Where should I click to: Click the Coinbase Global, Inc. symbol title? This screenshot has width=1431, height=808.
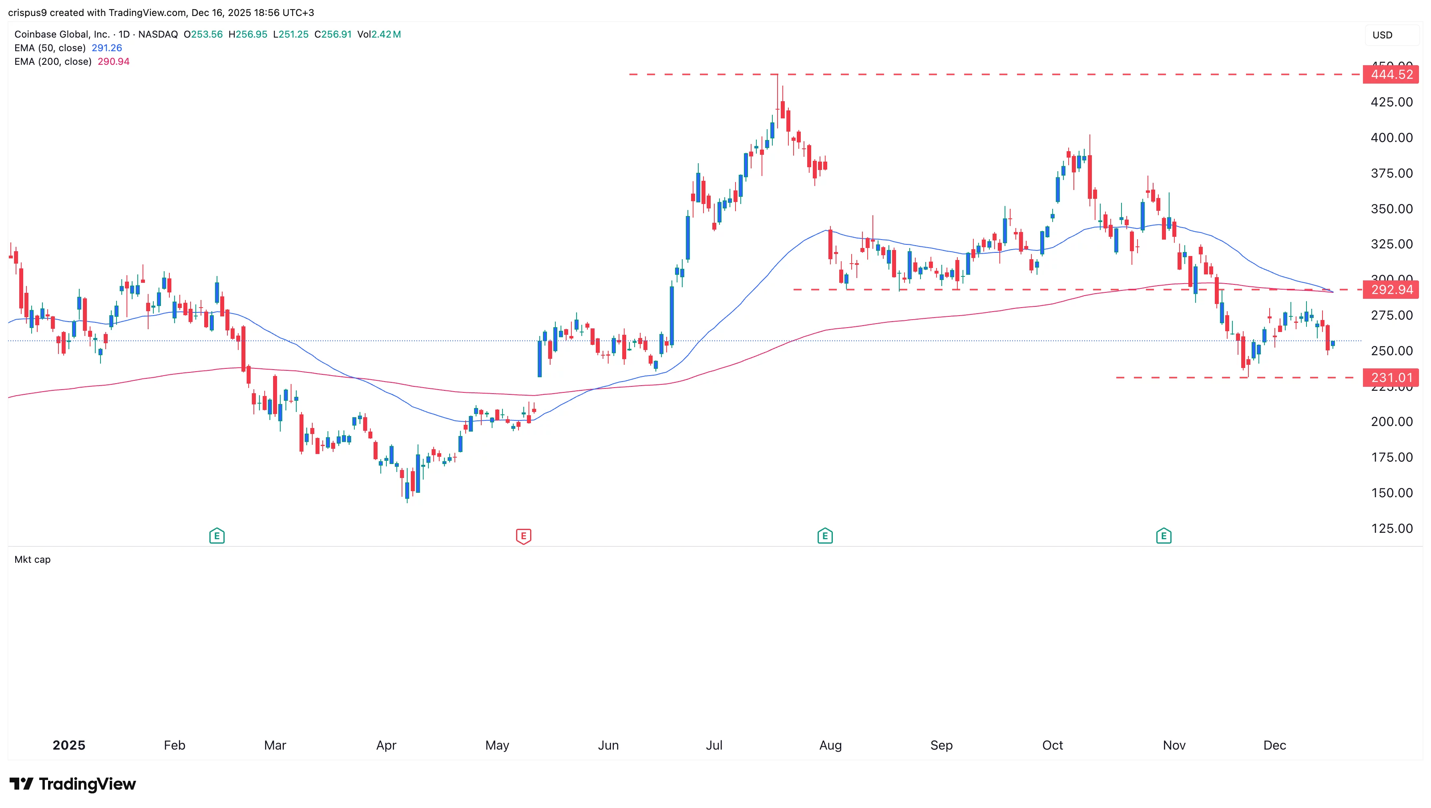coord(62,34)
